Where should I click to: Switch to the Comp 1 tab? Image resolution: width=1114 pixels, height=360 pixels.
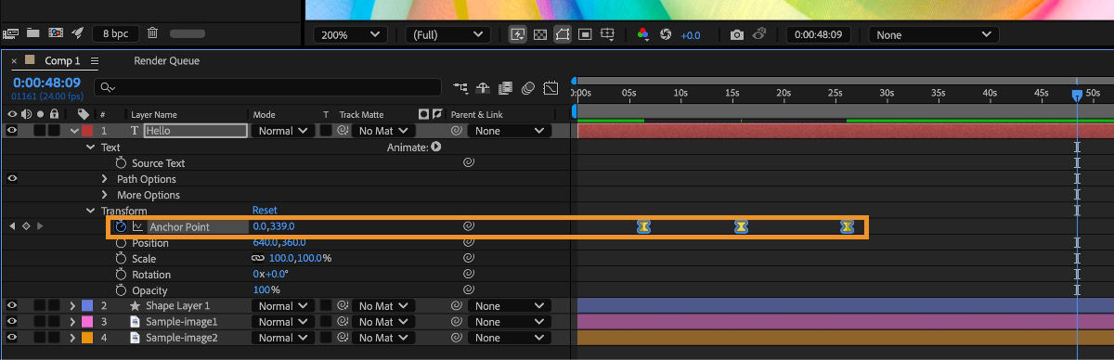coord(62,60)
